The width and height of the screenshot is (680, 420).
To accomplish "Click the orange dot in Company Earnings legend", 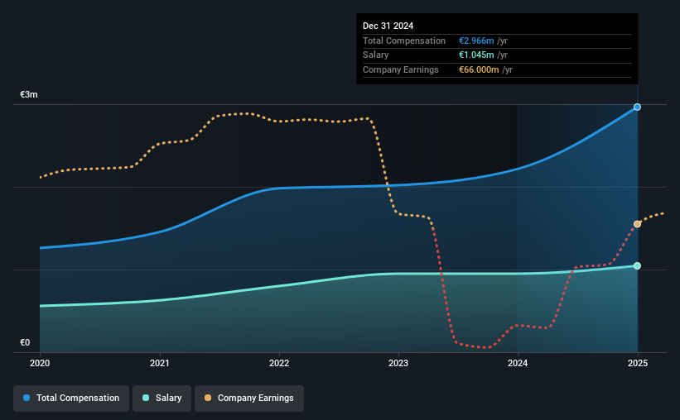I will [x=208, y=398].
